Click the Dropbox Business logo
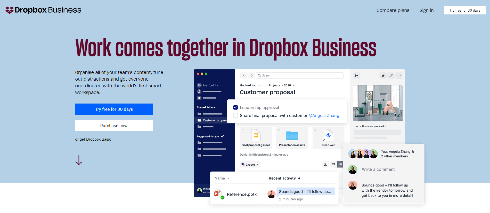 (x=43, y=10)
